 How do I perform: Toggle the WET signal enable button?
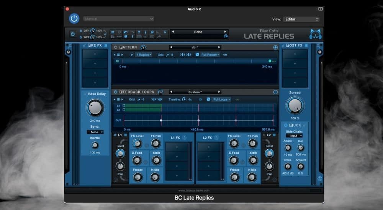pos(81,37)
